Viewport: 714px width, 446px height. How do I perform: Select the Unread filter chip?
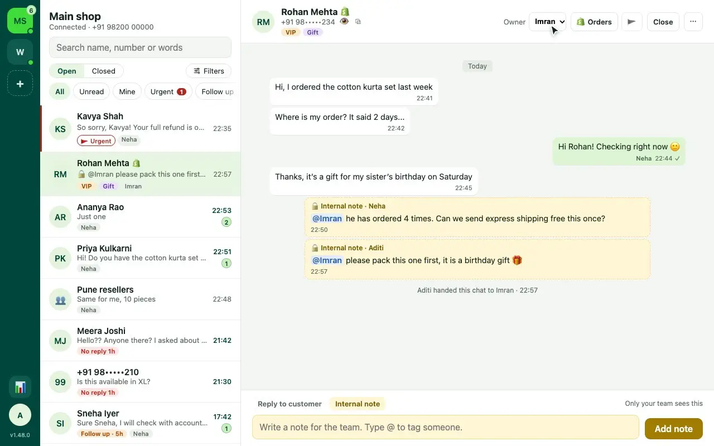91,91
